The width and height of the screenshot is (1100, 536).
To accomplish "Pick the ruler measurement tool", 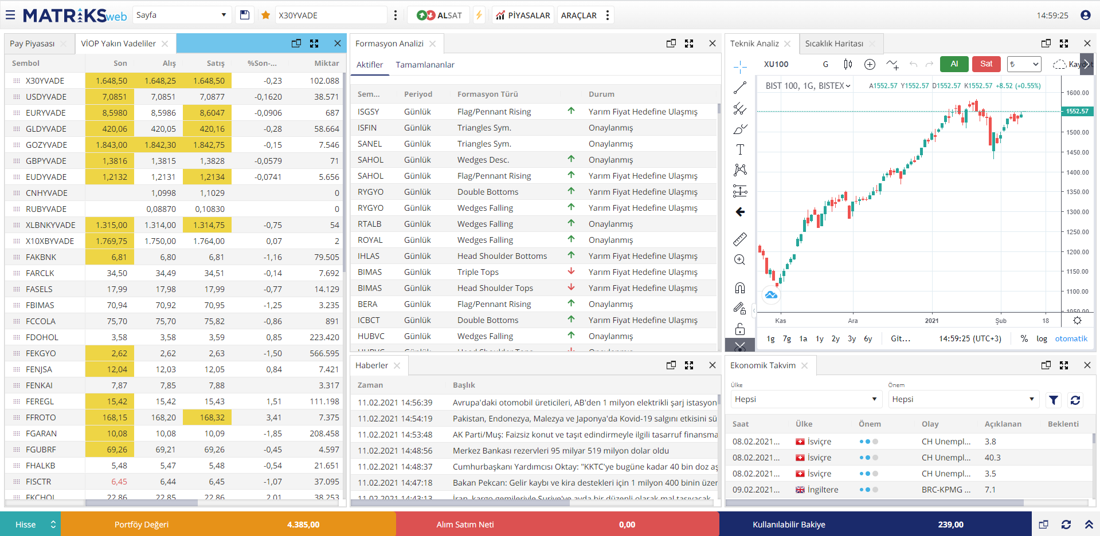I will coord(740,239).
